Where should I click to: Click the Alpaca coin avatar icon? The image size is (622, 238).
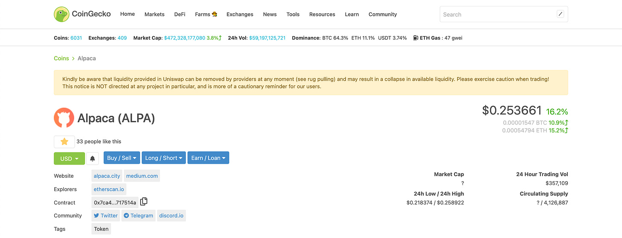64,118
